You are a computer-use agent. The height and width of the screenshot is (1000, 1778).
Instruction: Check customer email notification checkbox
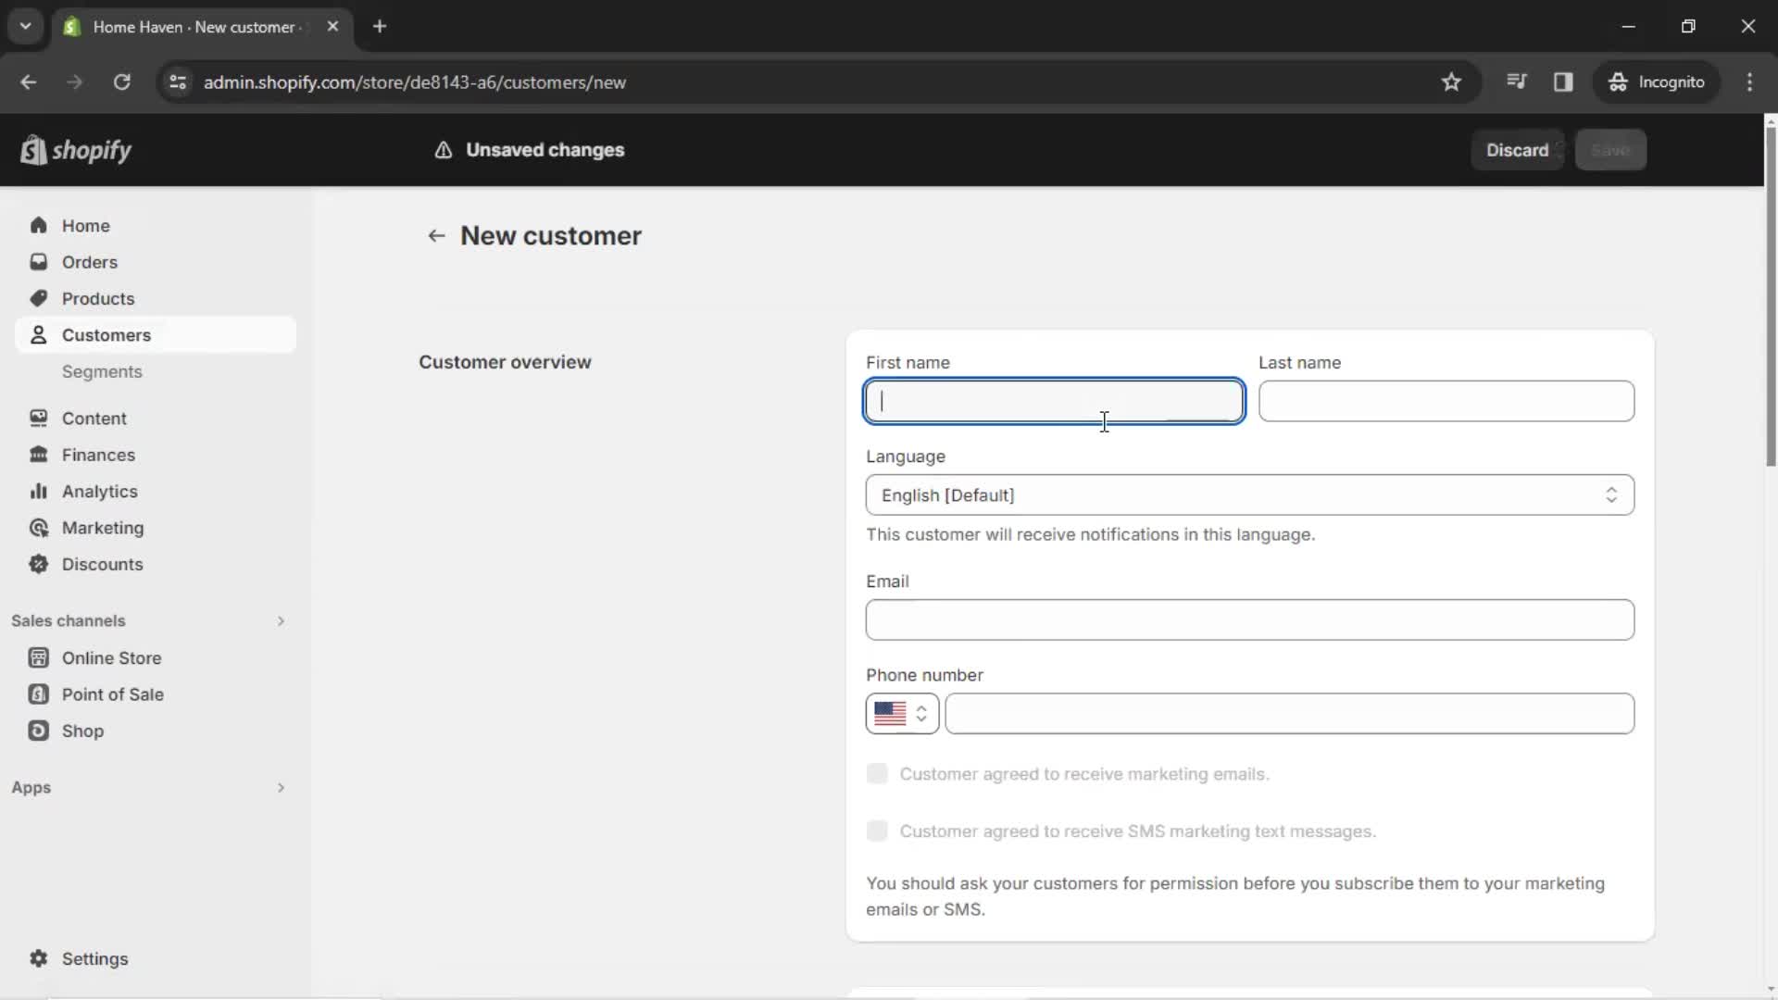(x=877, y=773)
